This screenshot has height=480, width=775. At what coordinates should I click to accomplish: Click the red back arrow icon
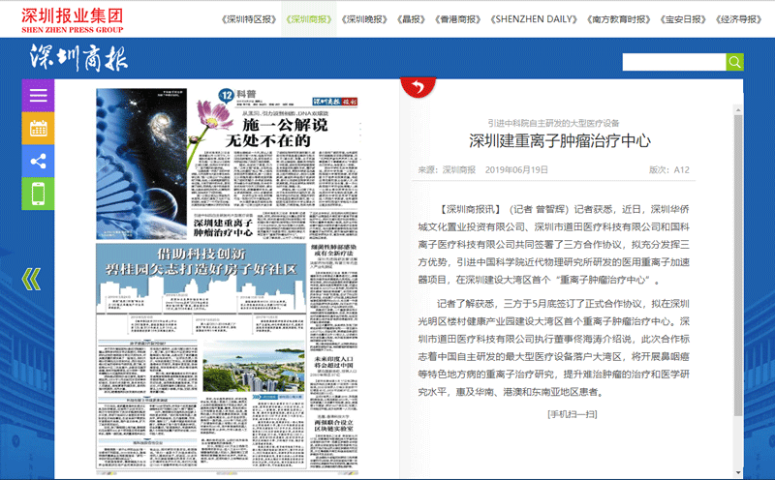418,87
